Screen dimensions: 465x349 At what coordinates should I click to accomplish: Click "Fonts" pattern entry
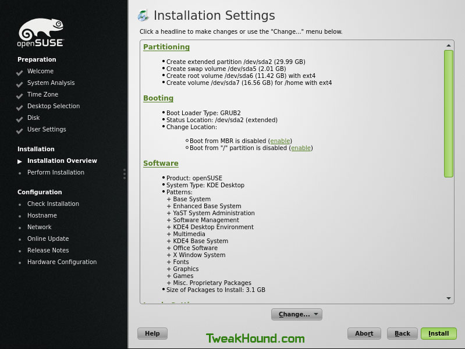coord(181,262)
